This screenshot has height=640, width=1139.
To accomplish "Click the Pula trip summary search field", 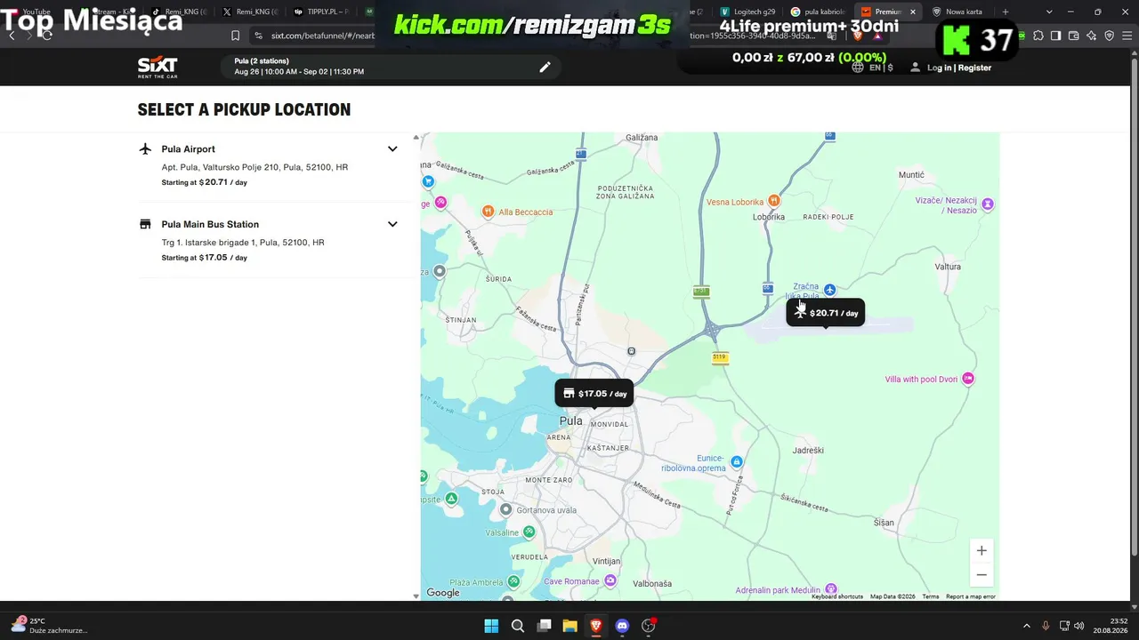I will (392, 67).
